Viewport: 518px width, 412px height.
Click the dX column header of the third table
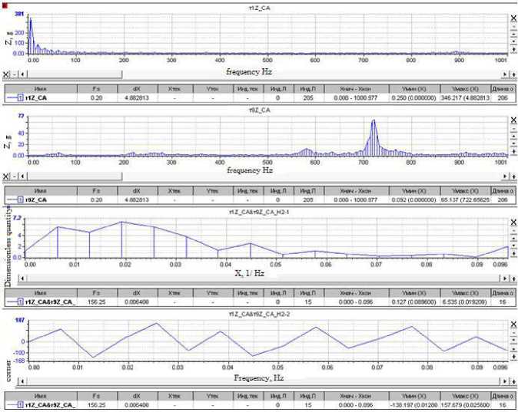point(138,292)
